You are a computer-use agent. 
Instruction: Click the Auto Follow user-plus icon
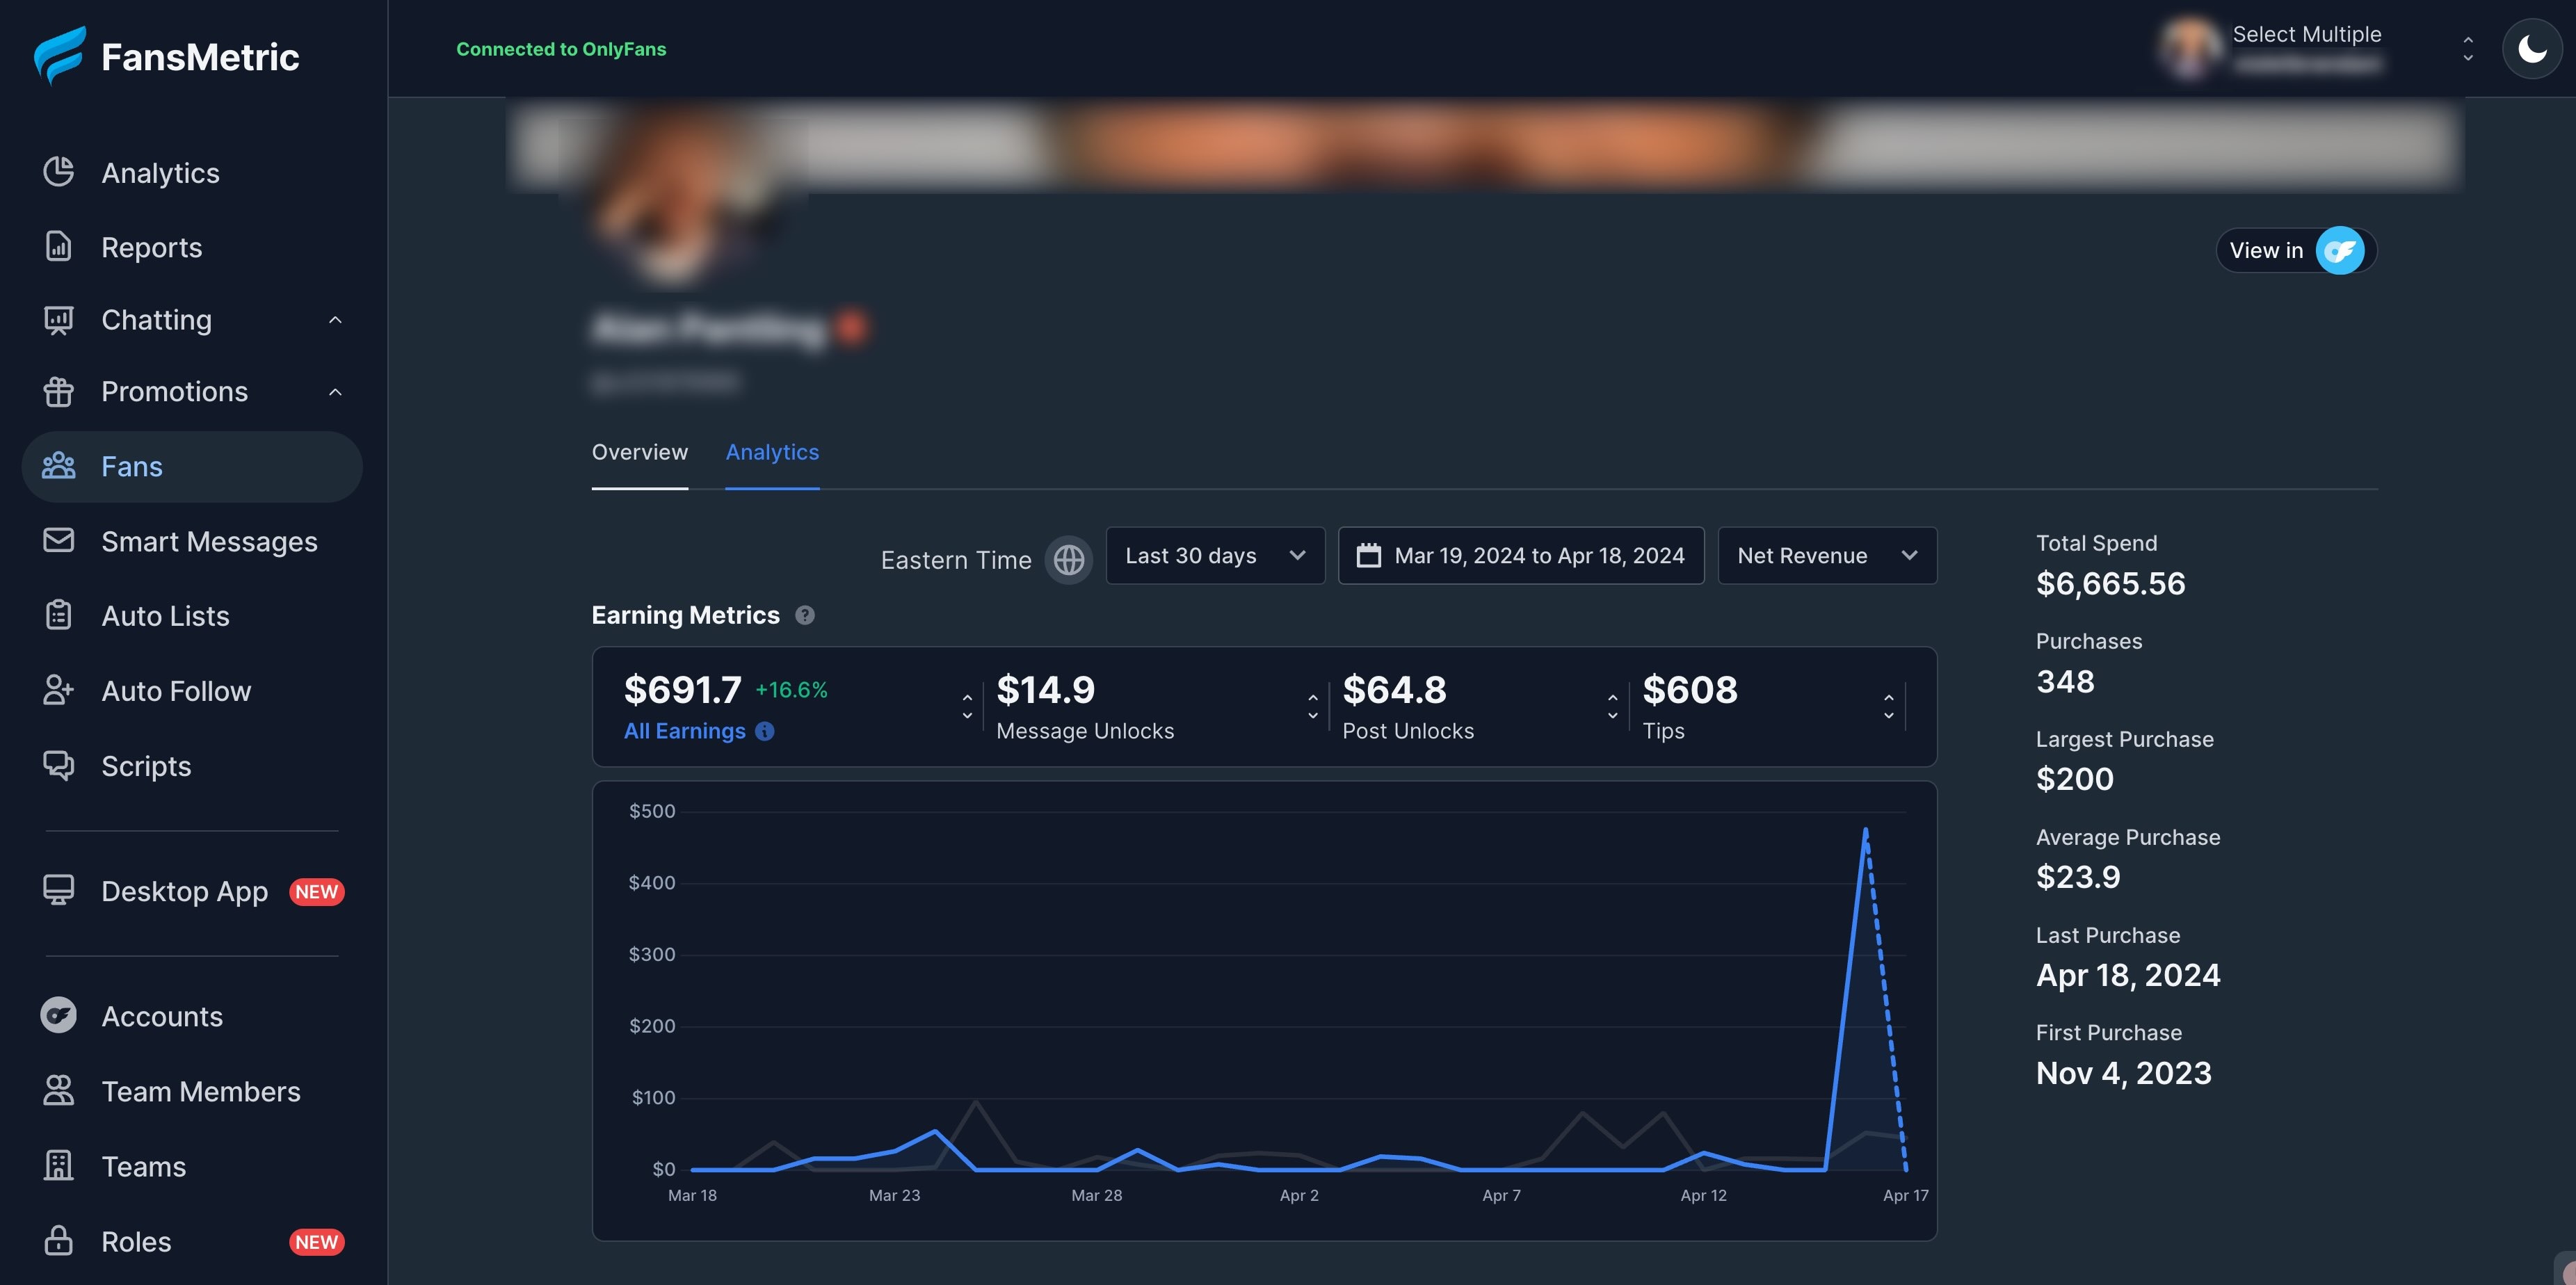(58, 690)
